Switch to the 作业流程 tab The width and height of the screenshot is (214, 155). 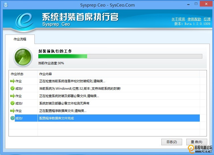tap(20, 39)
